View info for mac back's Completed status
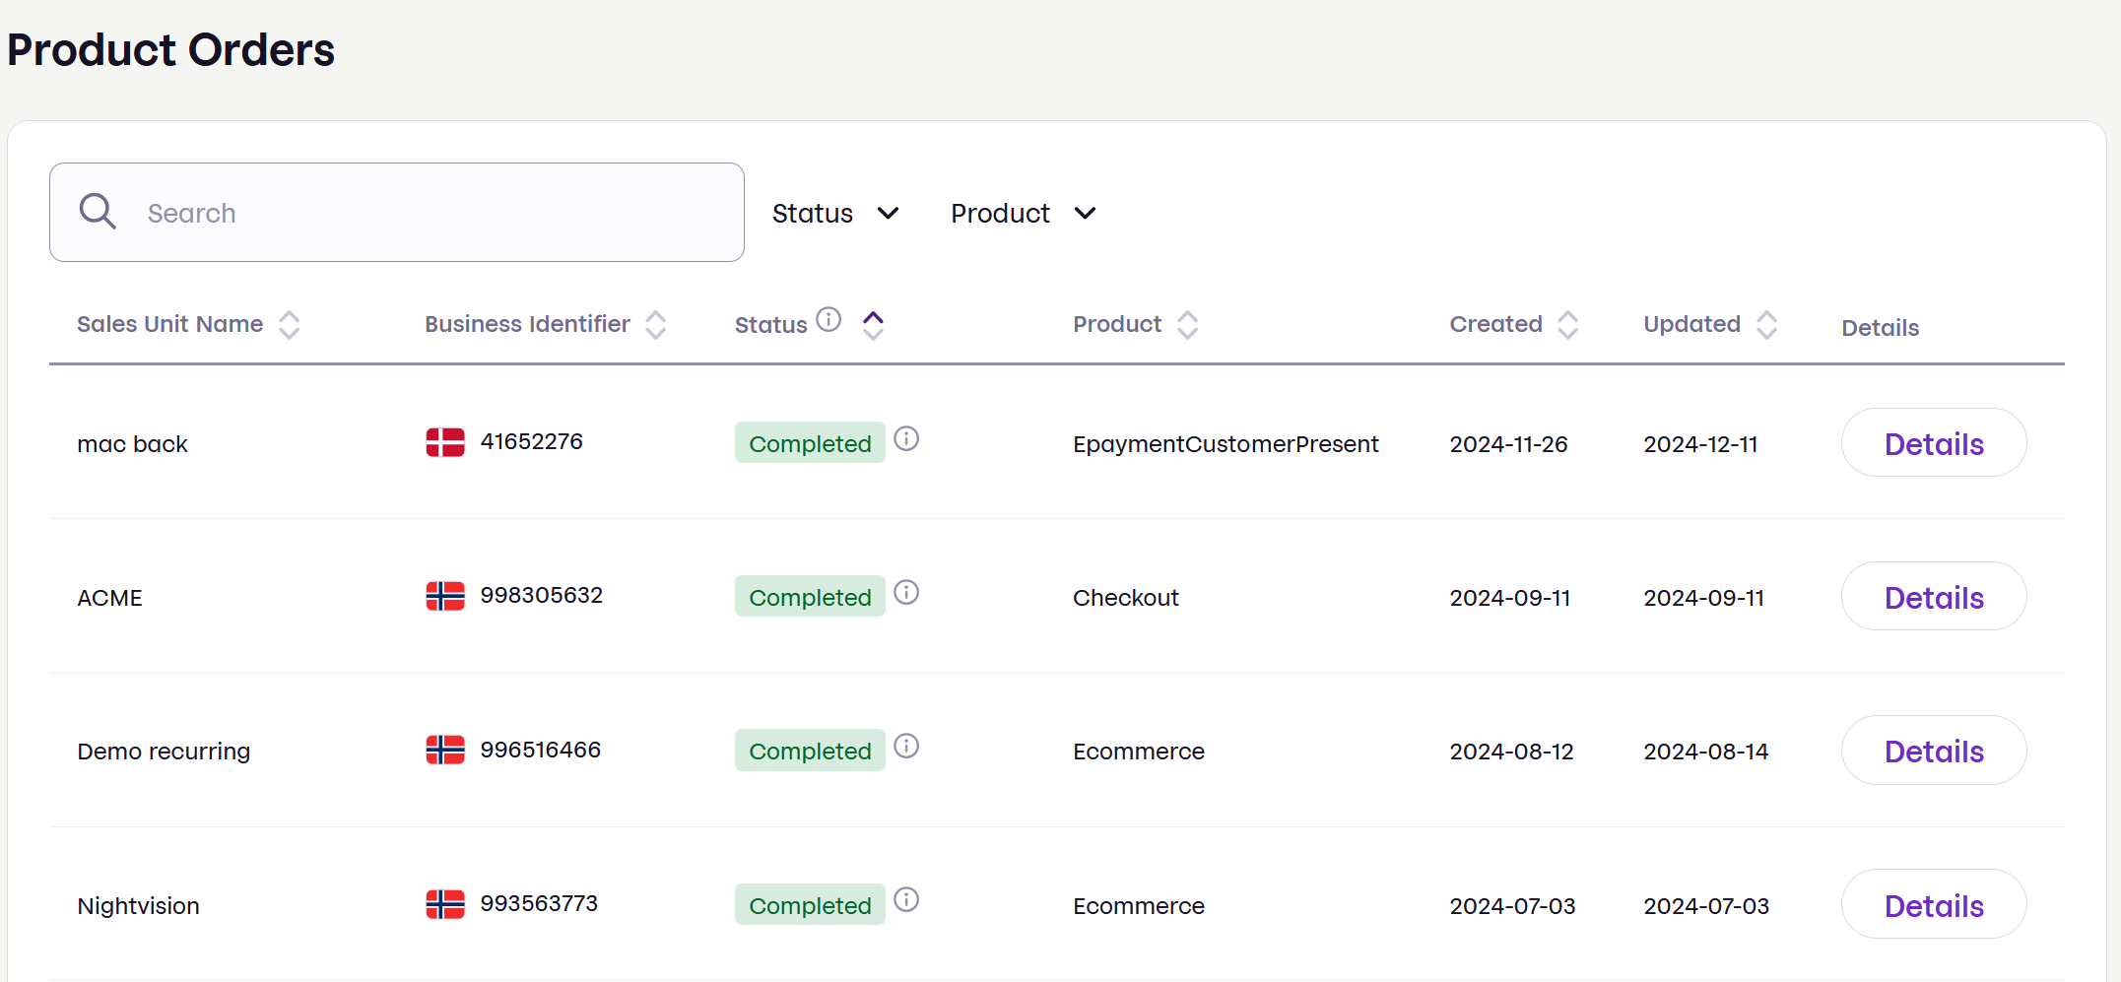The image size is (2121, 982). coord(906,439)
